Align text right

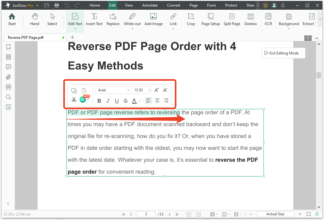[x=166, y=101]
